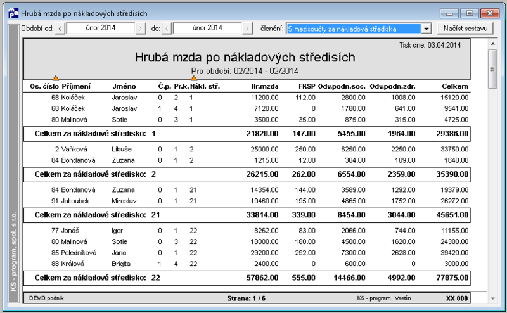Minimize the report window
Viewport: 507px width, 313px height.
(449, 13)
